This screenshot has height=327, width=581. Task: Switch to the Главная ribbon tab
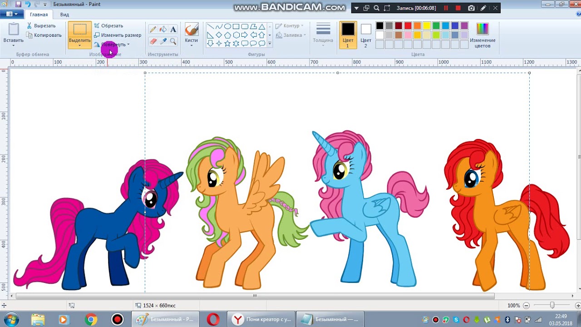[x=39, y=15]
